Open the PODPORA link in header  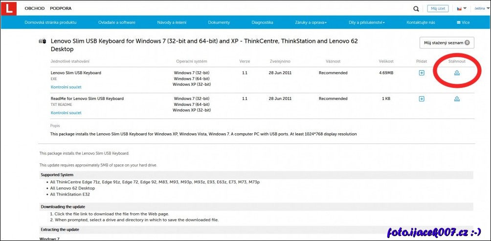point(61,8)
